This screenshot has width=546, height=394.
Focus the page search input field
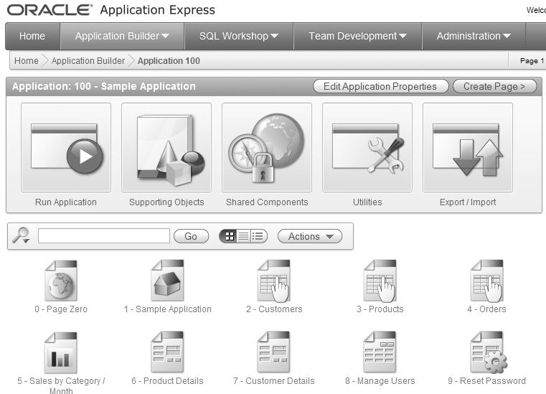click(104, 236)
